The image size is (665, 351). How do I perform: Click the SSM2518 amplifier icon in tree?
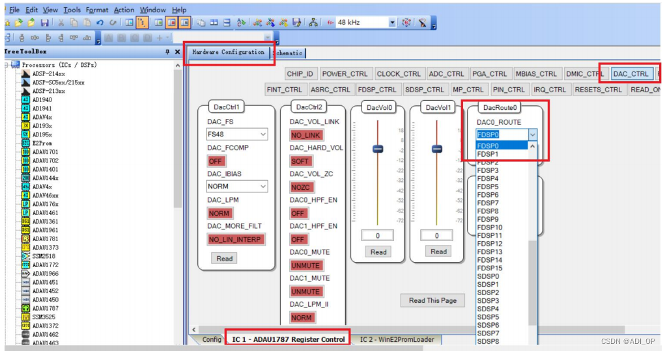[25, 256]
